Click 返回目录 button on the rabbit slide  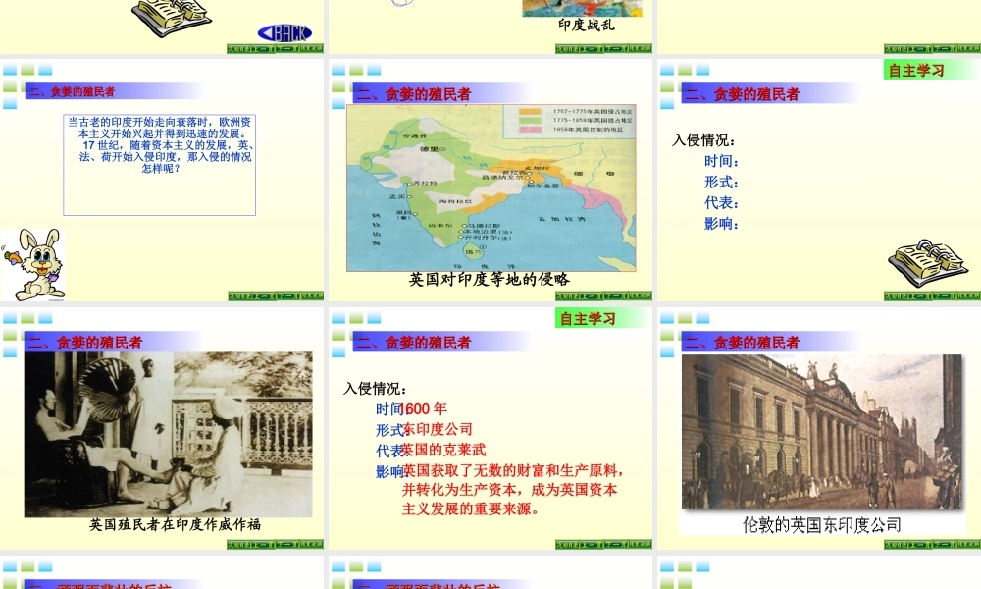[x=239, y=296]
